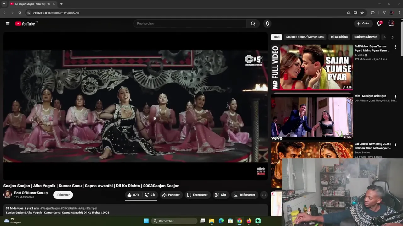Dislike the video with thumbs down

click(x=150, y=195)
